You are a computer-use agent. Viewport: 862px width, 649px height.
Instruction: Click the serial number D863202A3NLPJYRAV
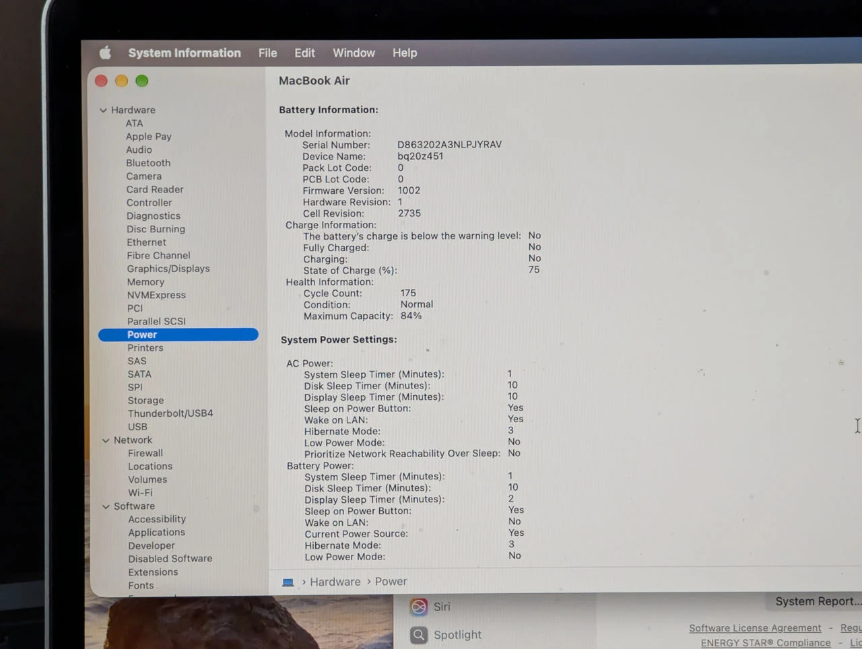(449, 145)
